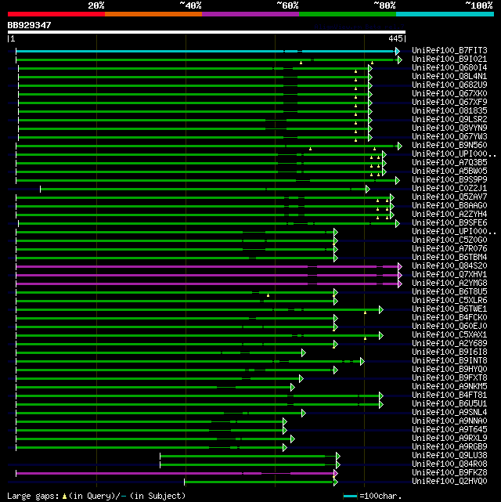Click the UniRef100_Q9LU38 label
Image resolution: width=501 pixels, height=502 pixels.
pos(449,456)
